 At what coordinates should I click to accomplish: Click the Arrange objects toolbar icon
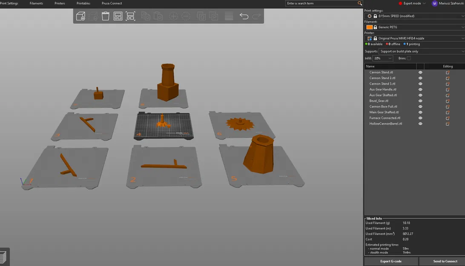click(x=118, y=16)
